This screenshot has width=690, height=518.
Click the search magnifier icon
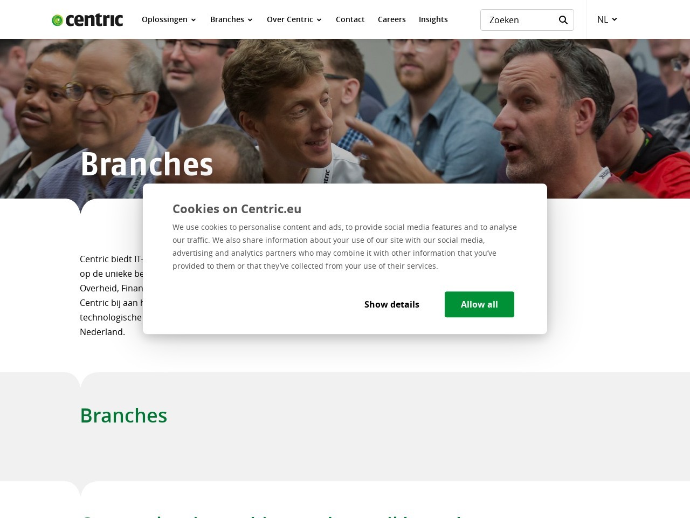[x=563, y=20]
